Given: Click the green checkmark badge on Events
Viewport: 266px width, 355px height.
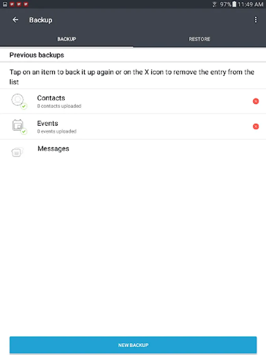Looking at the screenshot, I should click(x=24, y=132).
